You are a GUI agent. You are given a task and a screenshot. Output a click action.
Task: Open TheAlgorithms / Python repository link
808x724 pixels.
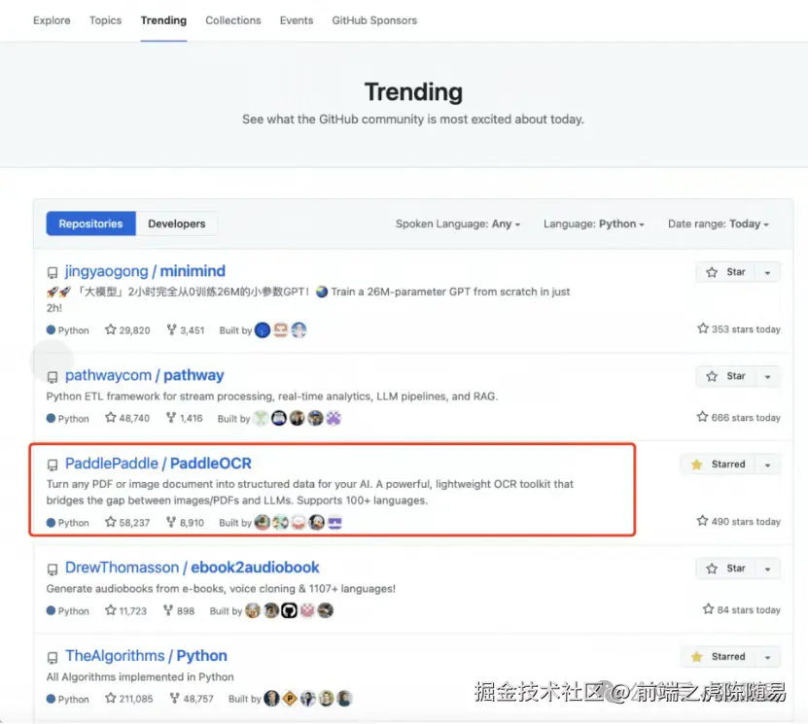(146, 656)
